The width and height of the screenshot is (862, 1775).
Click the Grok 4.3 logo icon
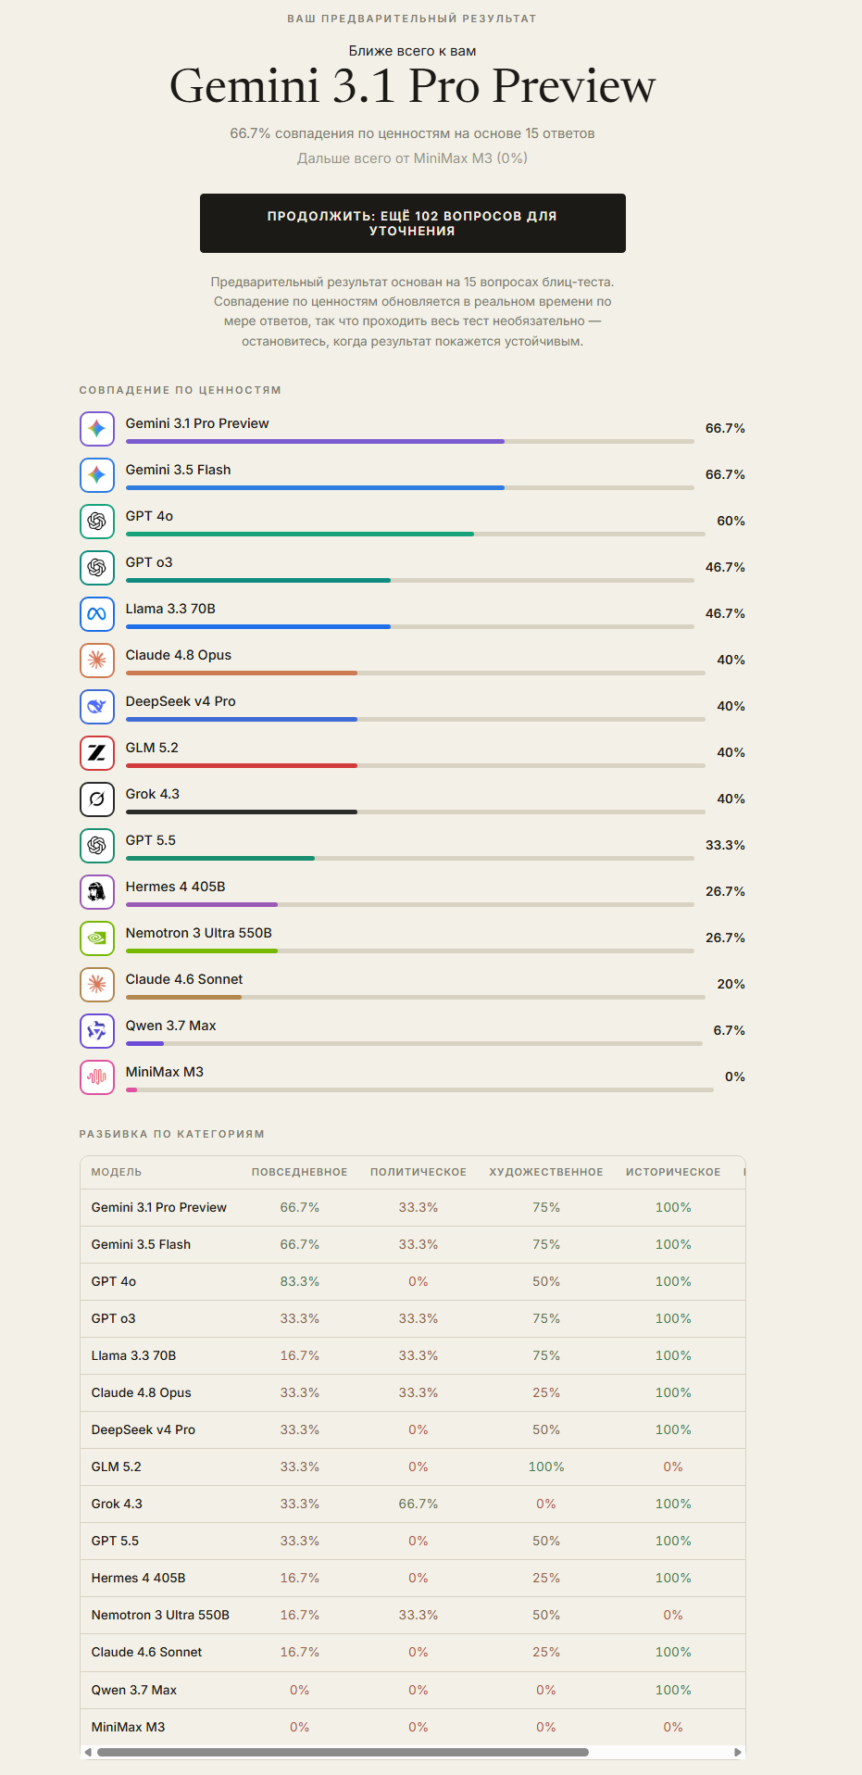click(97, 799)
